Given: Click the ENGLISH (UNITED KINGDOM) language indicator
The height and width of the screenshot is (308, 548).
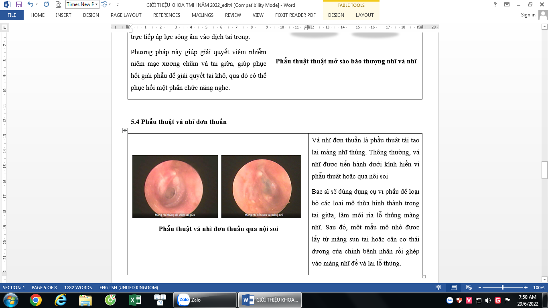Looking at the screenshot, I should pyautogui.click(x=128, y=288).
